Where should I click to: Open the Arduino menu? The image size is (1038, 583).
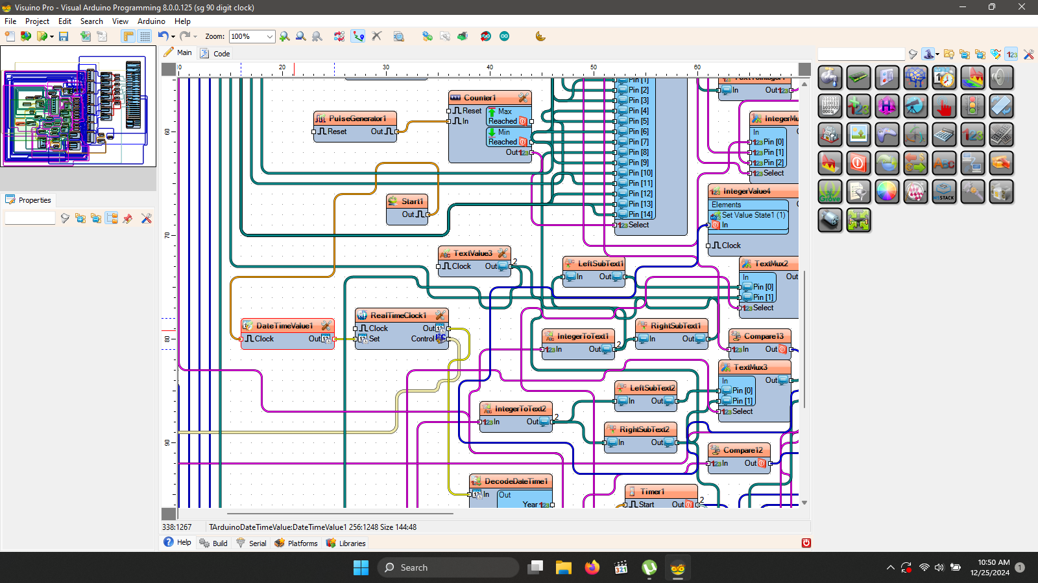coord(151,21)
